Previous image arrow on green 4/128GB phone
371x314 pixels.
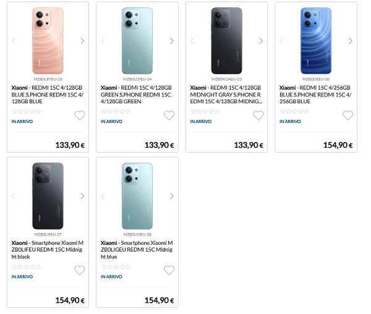pos(103,41)
